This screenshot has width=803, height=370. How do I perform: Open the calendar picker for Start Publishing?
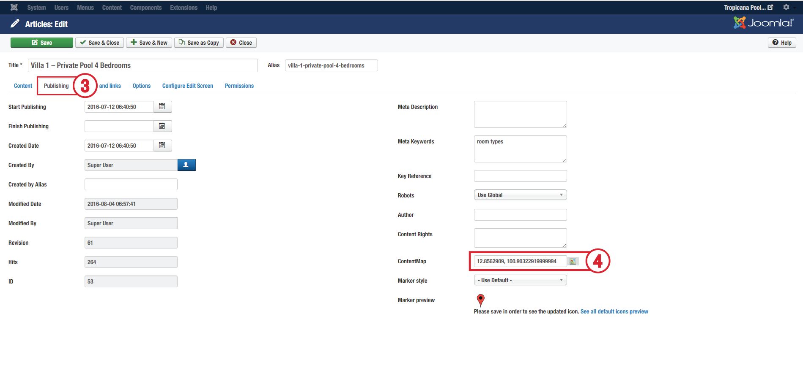[x=162, y=107]
